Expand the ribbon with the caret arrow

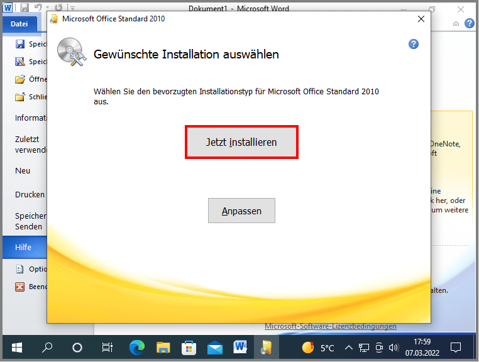pos(457,23)
